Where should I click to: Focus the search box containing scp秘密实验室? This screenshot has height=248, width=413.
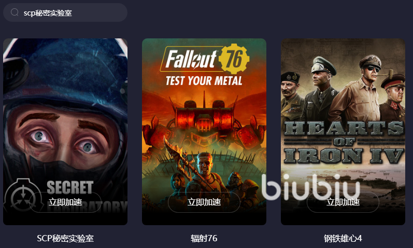(x=65, y=12)
